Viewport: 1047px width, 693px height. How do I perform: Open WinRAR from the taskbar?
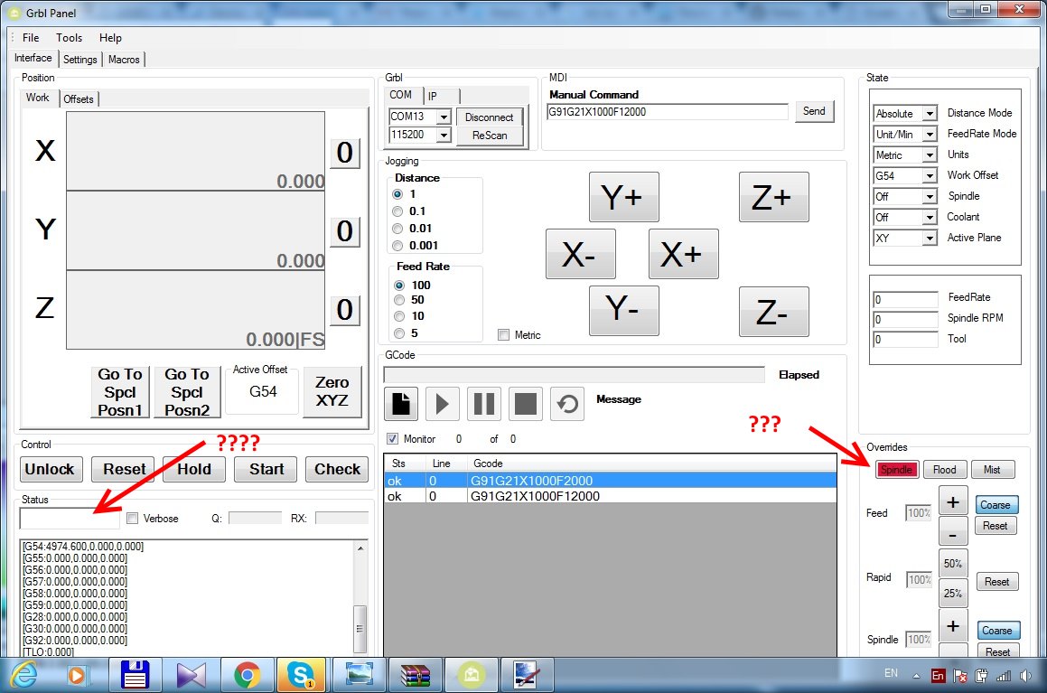pos(415,675)
